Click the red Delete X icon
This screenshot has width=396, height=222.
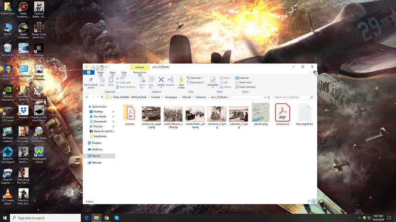click(161, 80)
